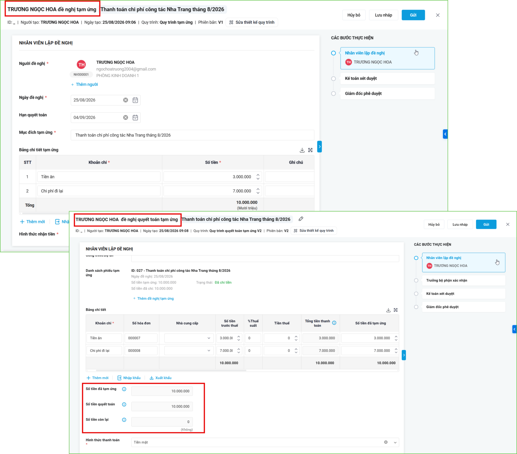Click Thêm mới below settlement table
This screenshot has height=454, width=517.
[x=97, y=378]
